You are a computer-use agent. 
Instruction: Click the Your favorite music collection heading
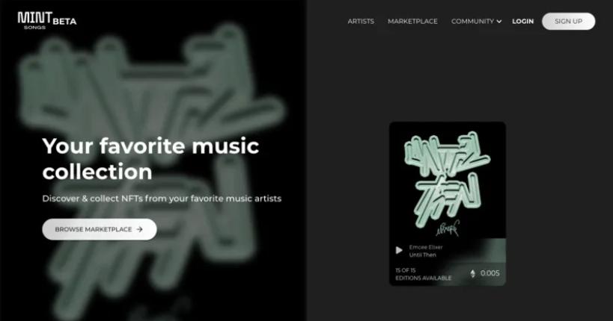(x=150, y=158)
